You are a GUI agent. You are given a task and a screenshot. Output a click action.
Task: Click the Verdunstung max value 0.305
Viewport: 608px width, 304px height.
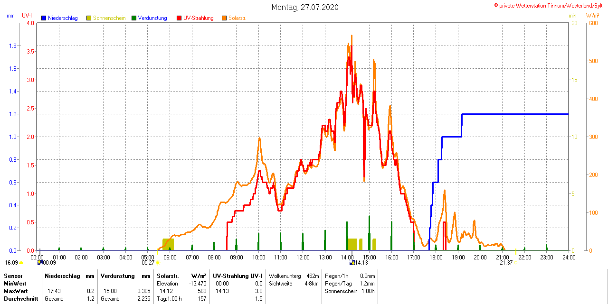tap(144, 291)
